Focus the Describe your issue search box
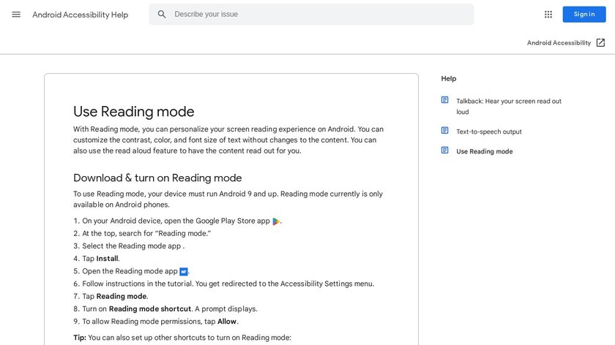 318,15
